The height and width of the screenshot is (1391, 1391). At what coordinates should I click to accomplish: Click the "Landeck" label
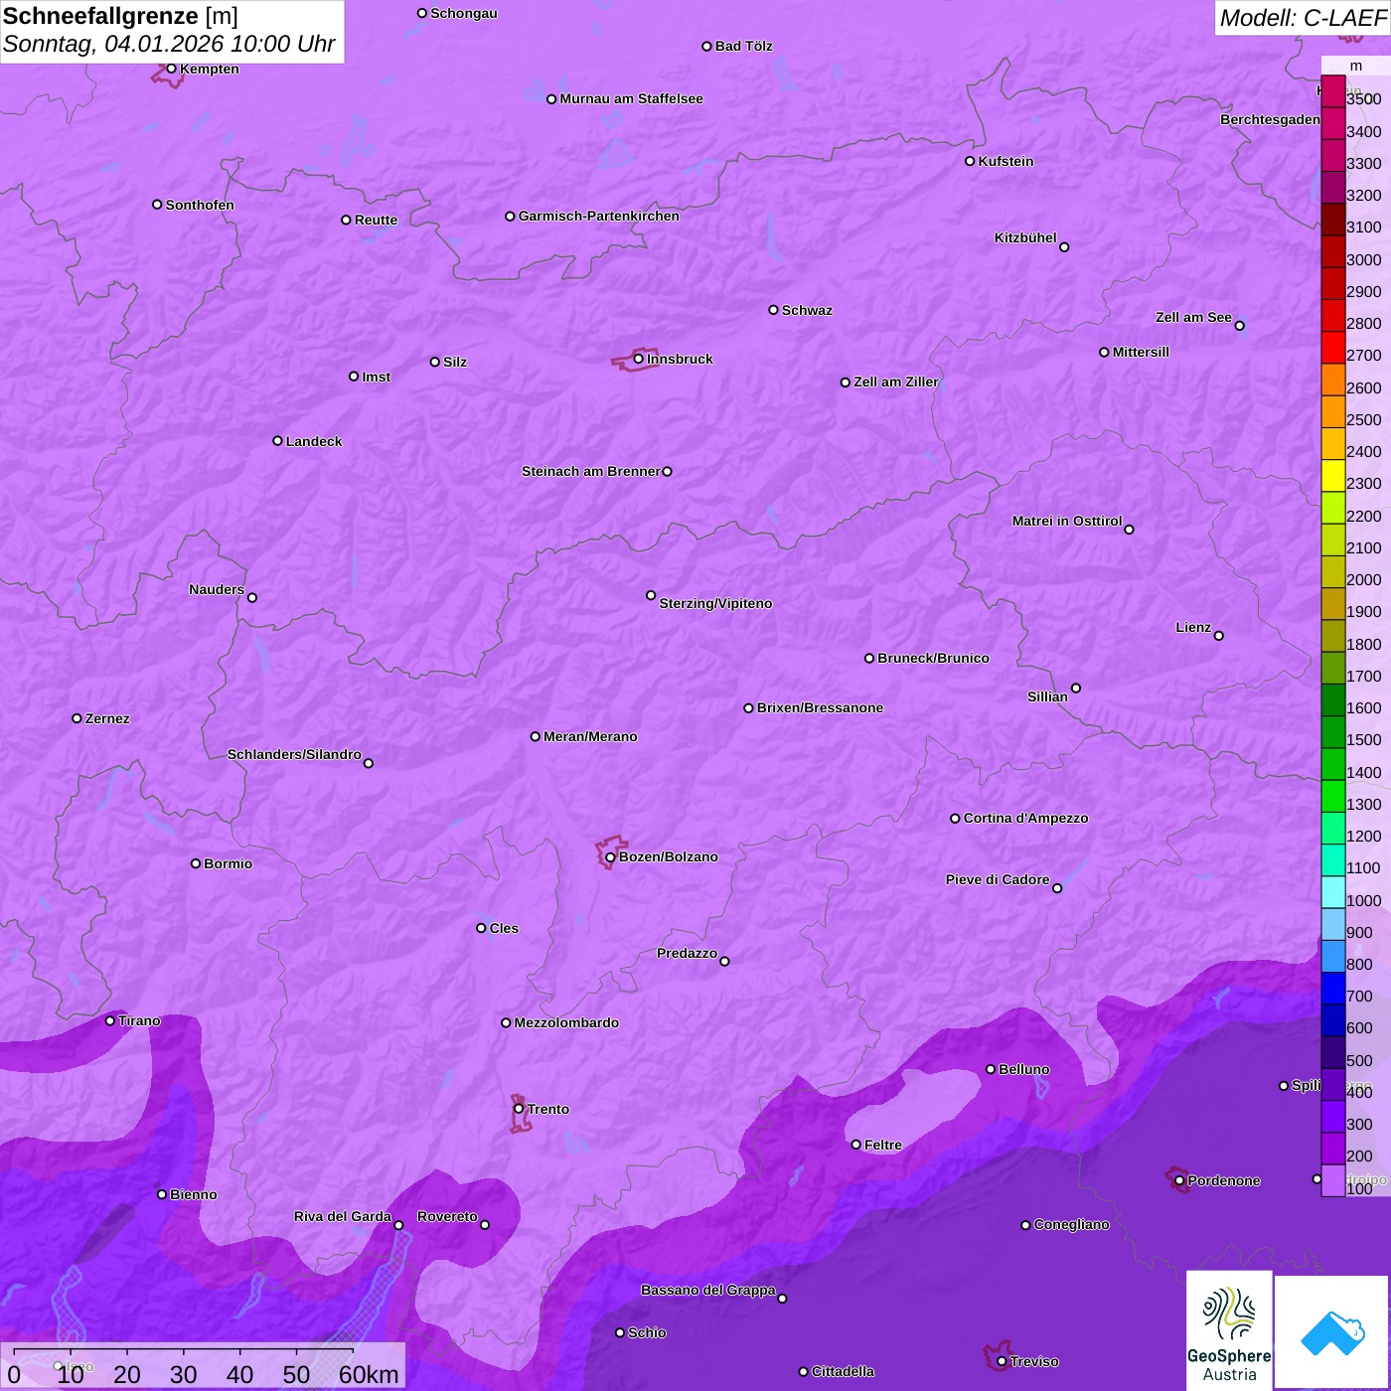(314, 441)
